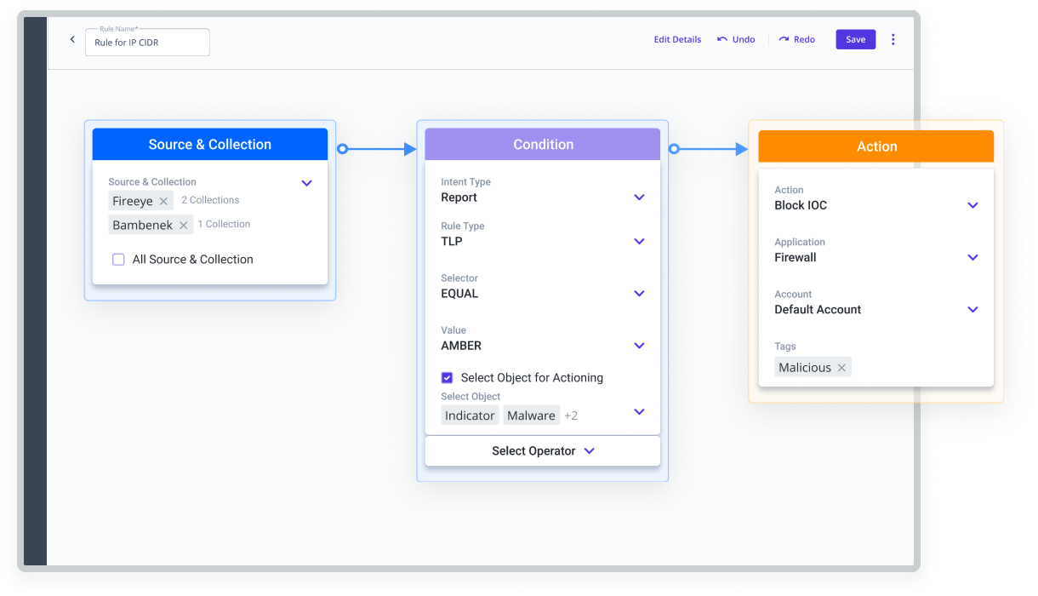Open the Value dropdown

pos(640,346)
